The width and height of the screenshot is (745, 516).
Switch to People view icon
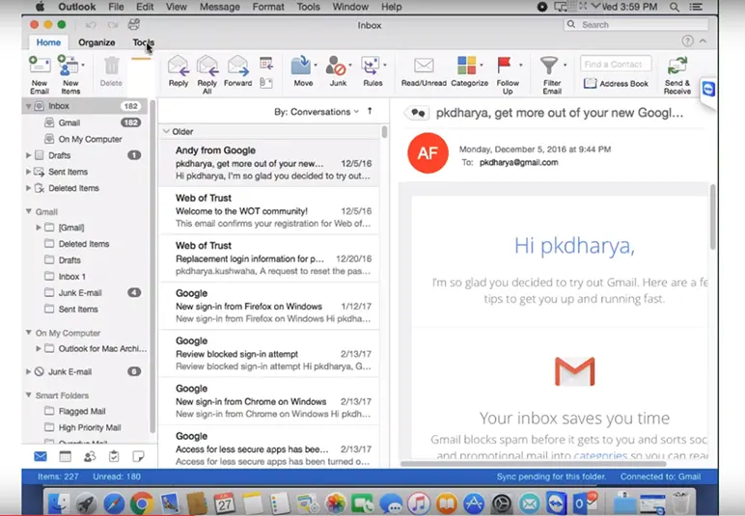(90, 456)
